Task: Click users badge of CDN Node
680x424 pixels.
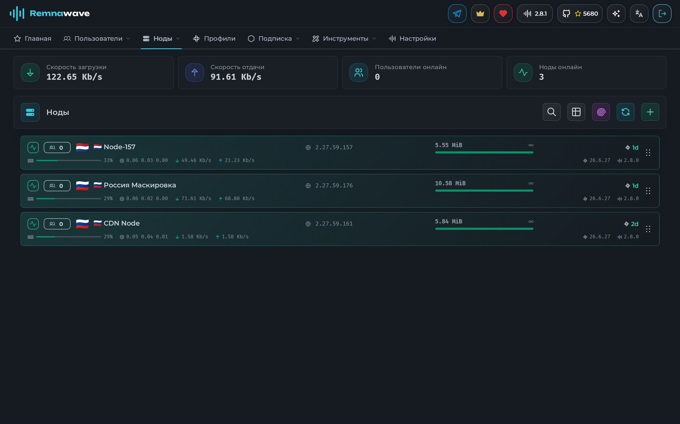Action: pyautogui.click(x=57, y=224)
